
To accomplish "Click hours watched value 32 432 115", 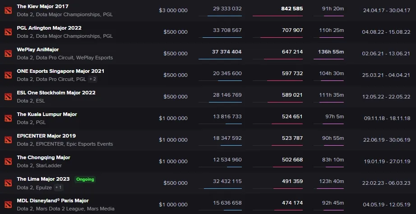I will [x=227, y=181].
